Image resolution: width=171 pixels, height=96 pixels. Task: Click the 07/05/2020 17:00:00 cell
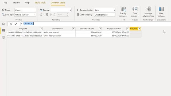click(116, 32)
